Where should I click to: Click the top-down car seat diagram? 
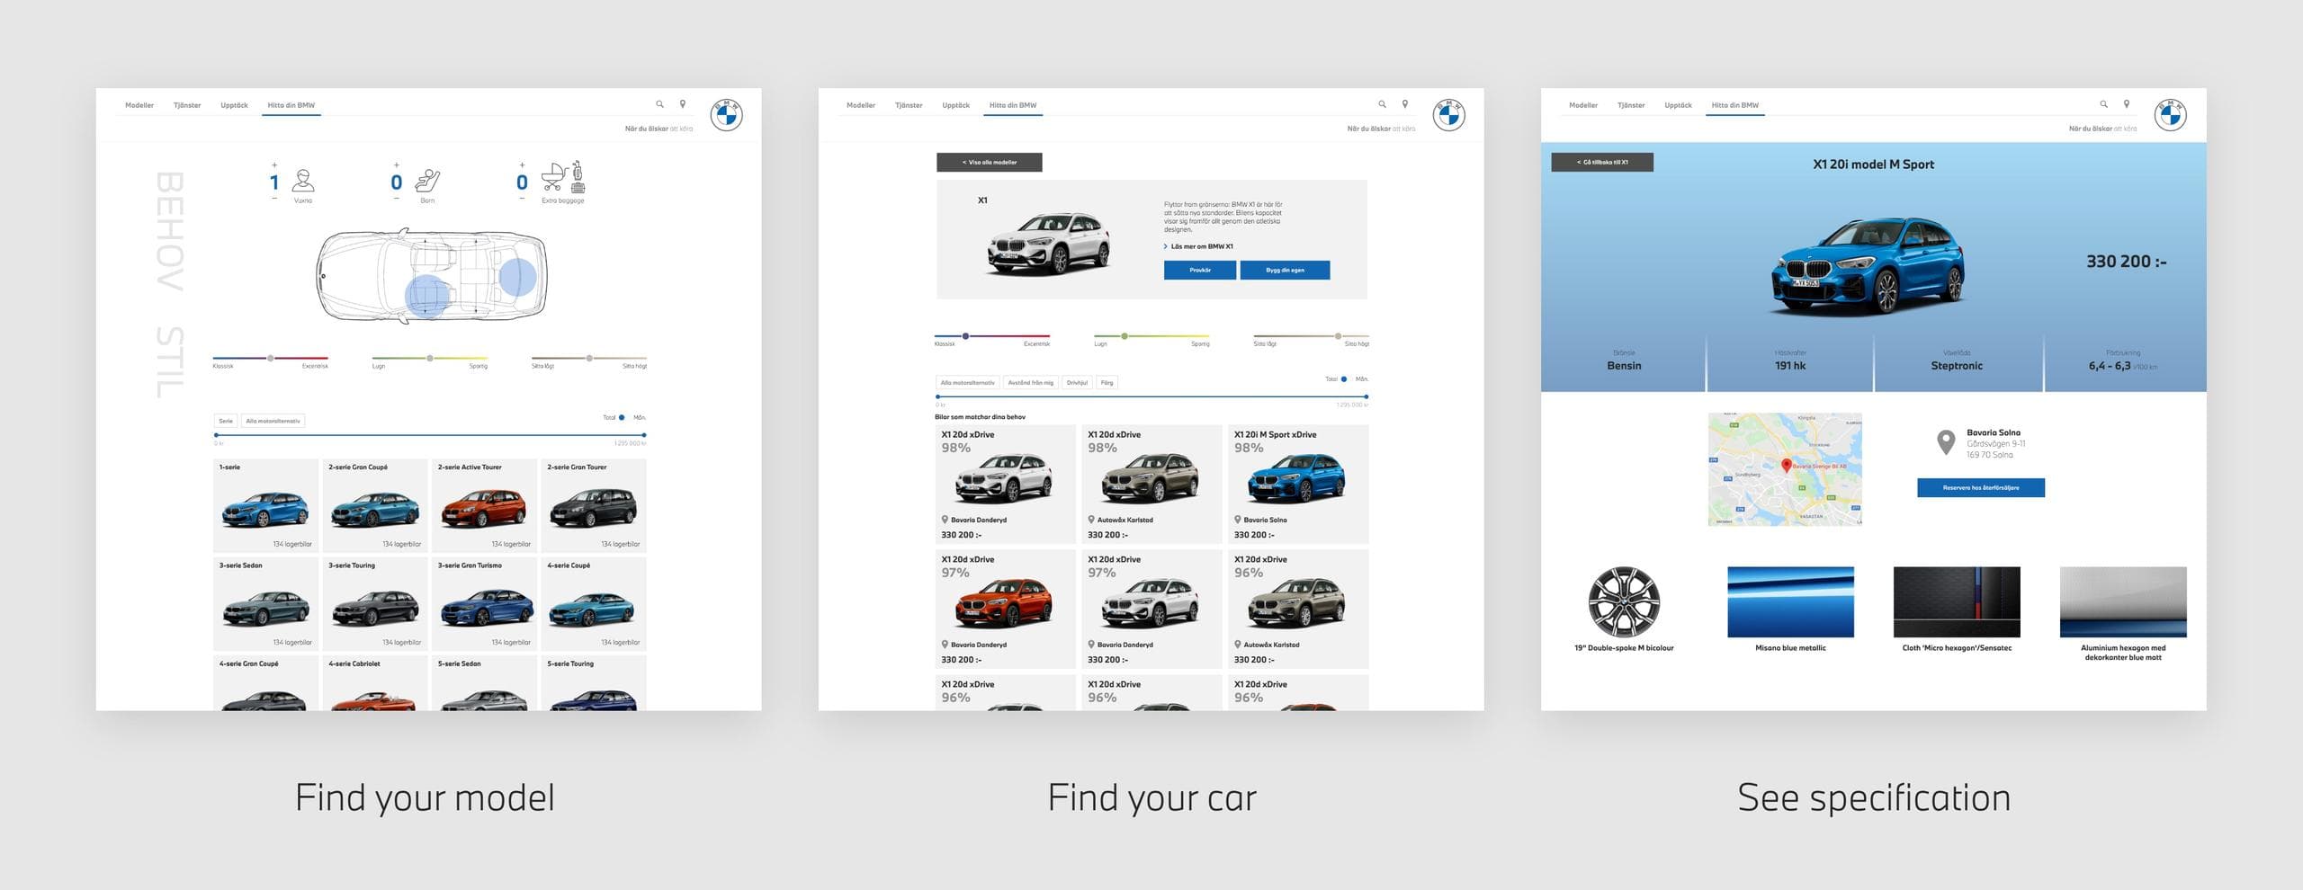pos(432,275)
